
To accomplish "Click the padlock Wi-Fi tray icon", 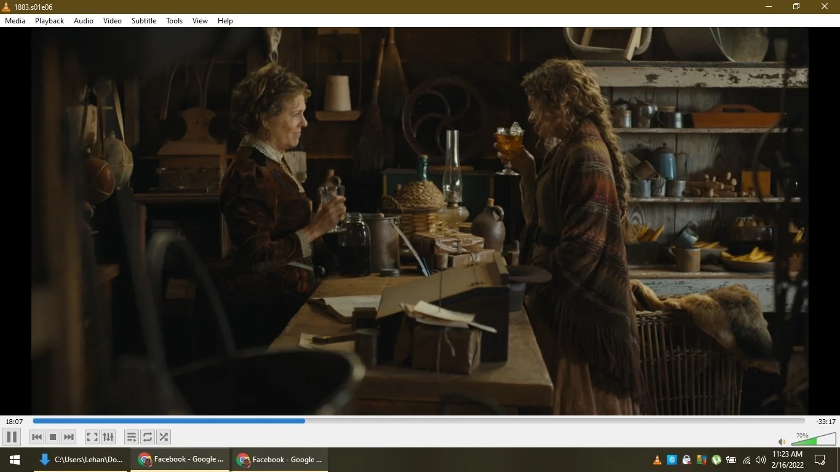I will pyautogui.click(x=687, y=460).
